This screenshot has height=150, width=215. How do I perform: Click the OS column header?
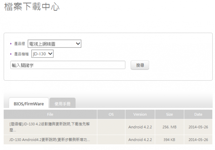pos(111,115)
